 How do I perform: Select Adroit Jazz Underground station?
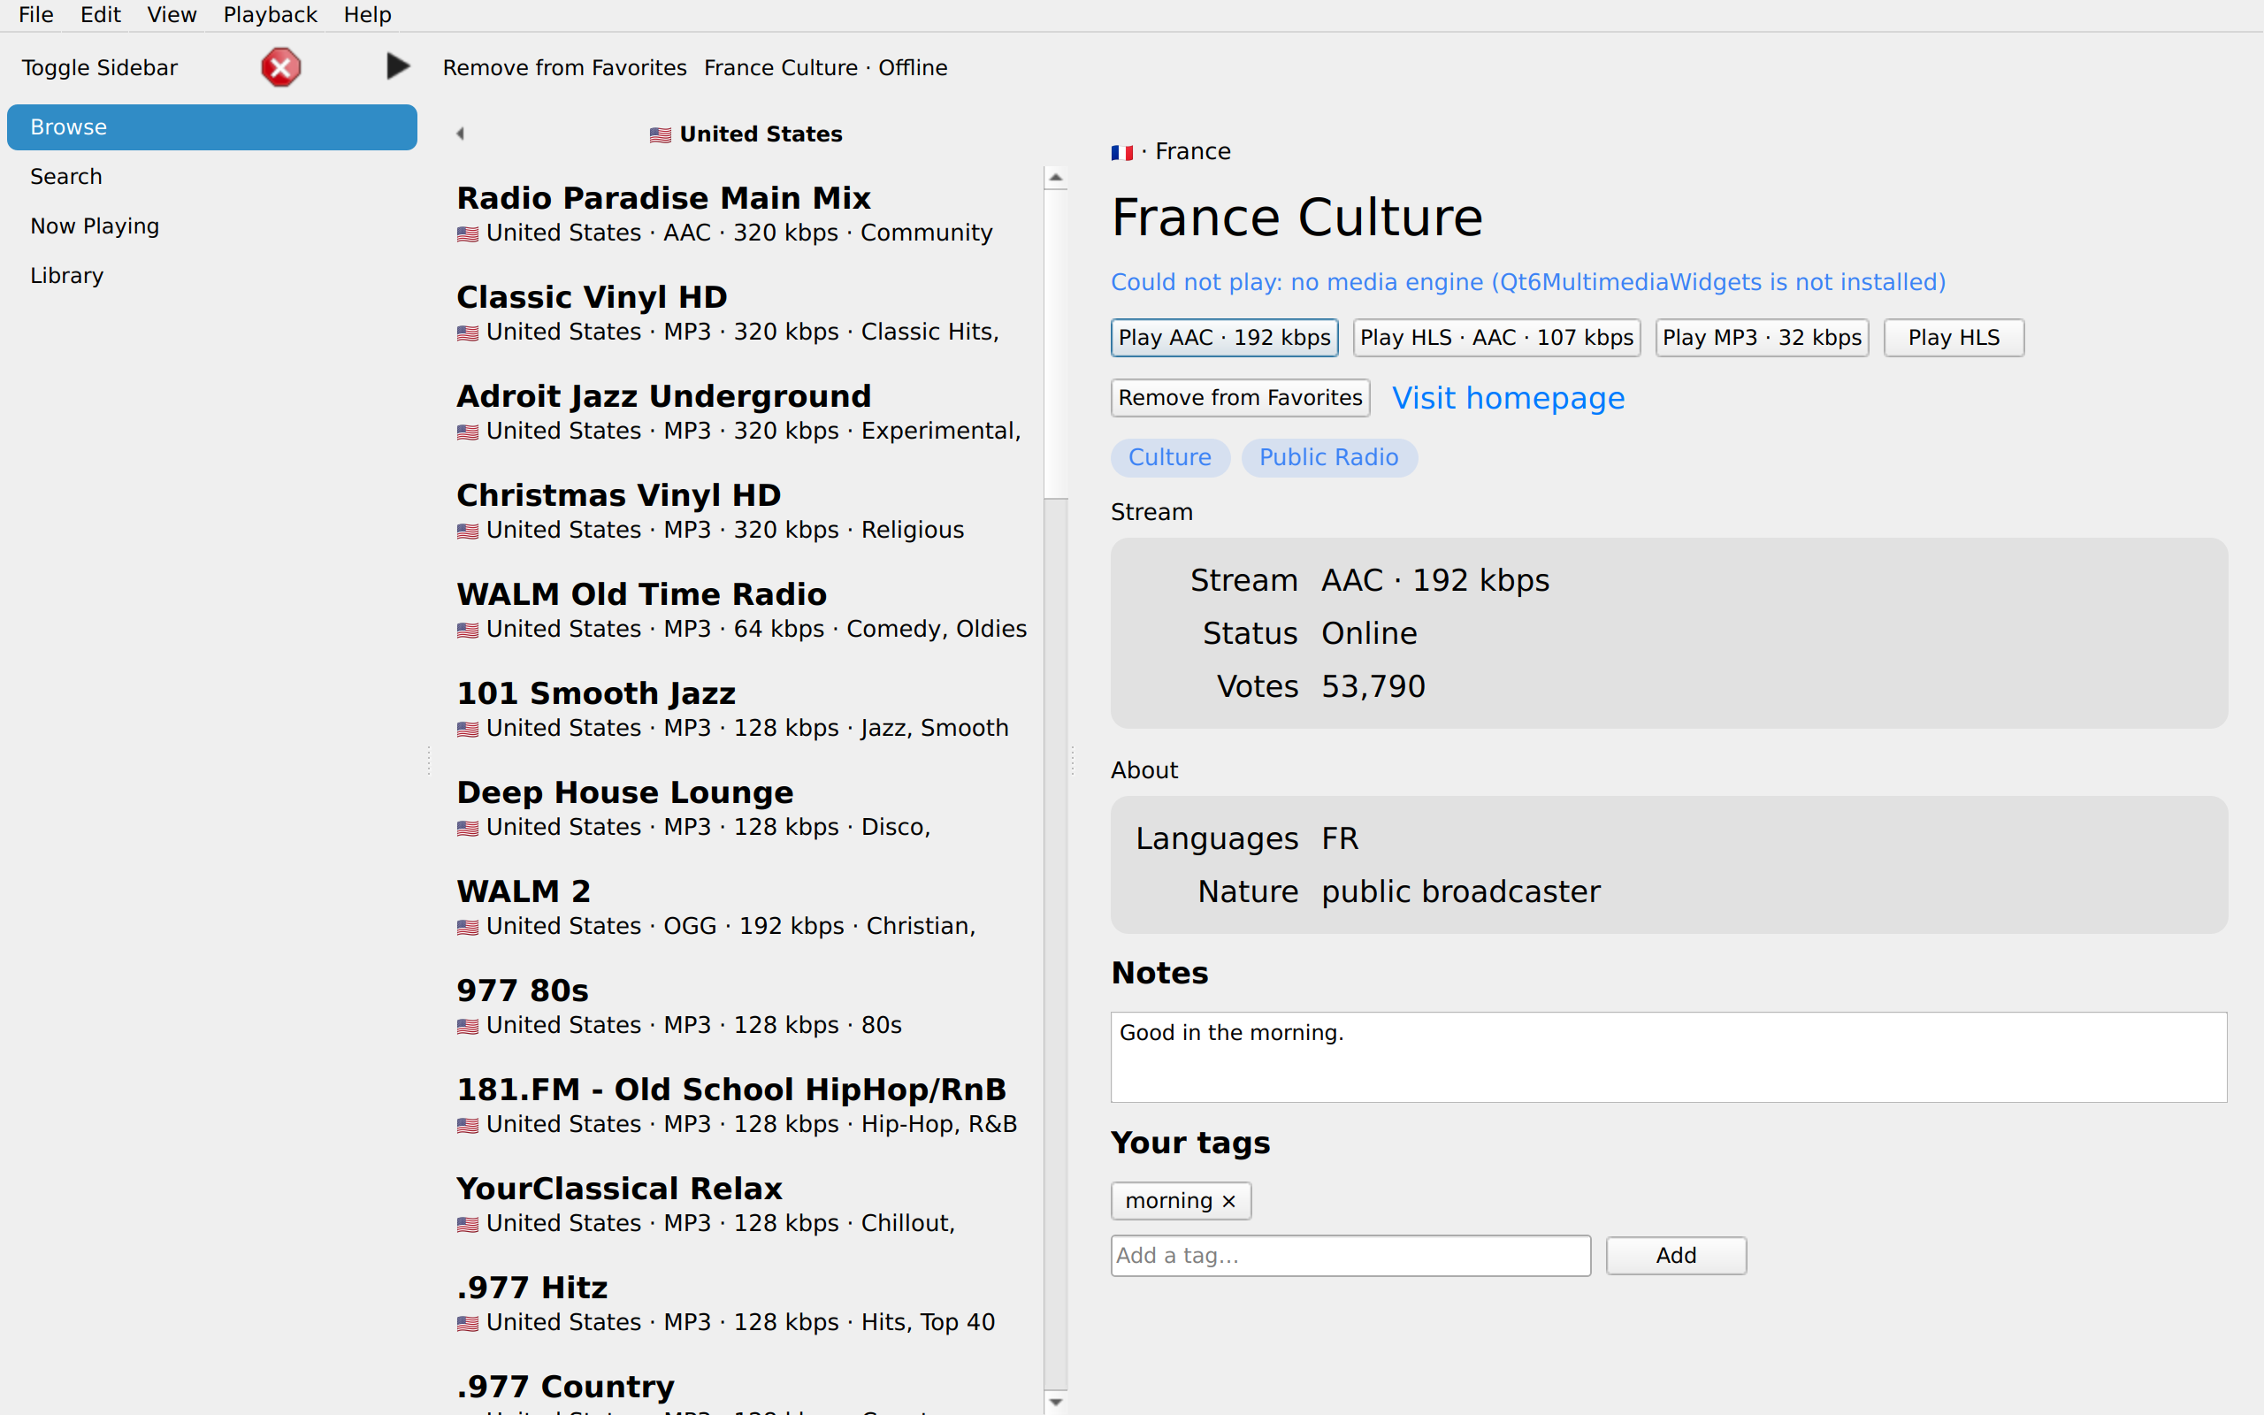pyautogui.click(x=744, y=413)
